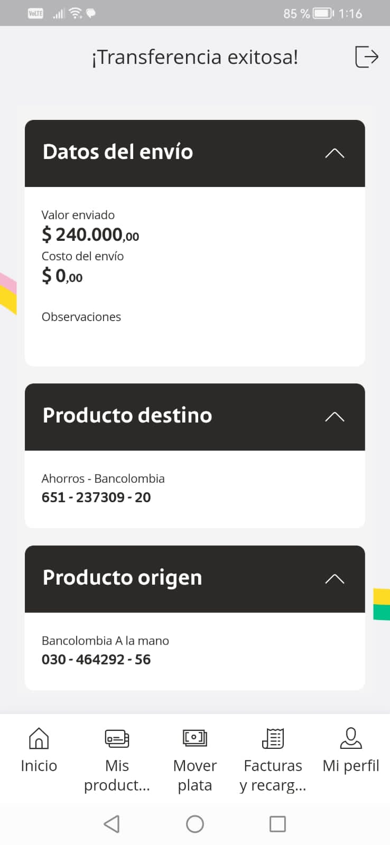Viewport: 390px width, 845px height.
Task: Select destination account number 651-237309-20
Action: (96, 497)
